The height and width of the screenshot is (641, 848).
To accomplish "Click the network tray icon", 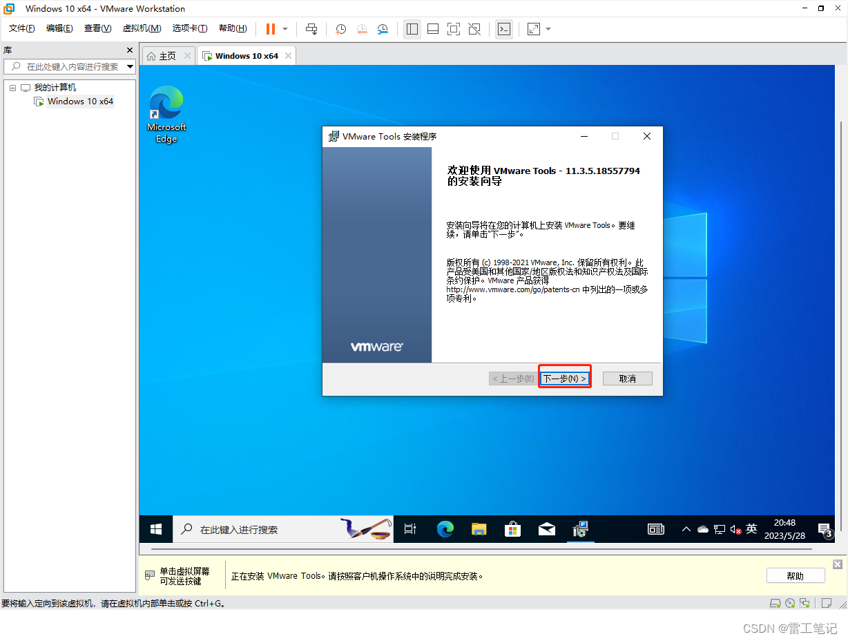I will coord(720,529).
